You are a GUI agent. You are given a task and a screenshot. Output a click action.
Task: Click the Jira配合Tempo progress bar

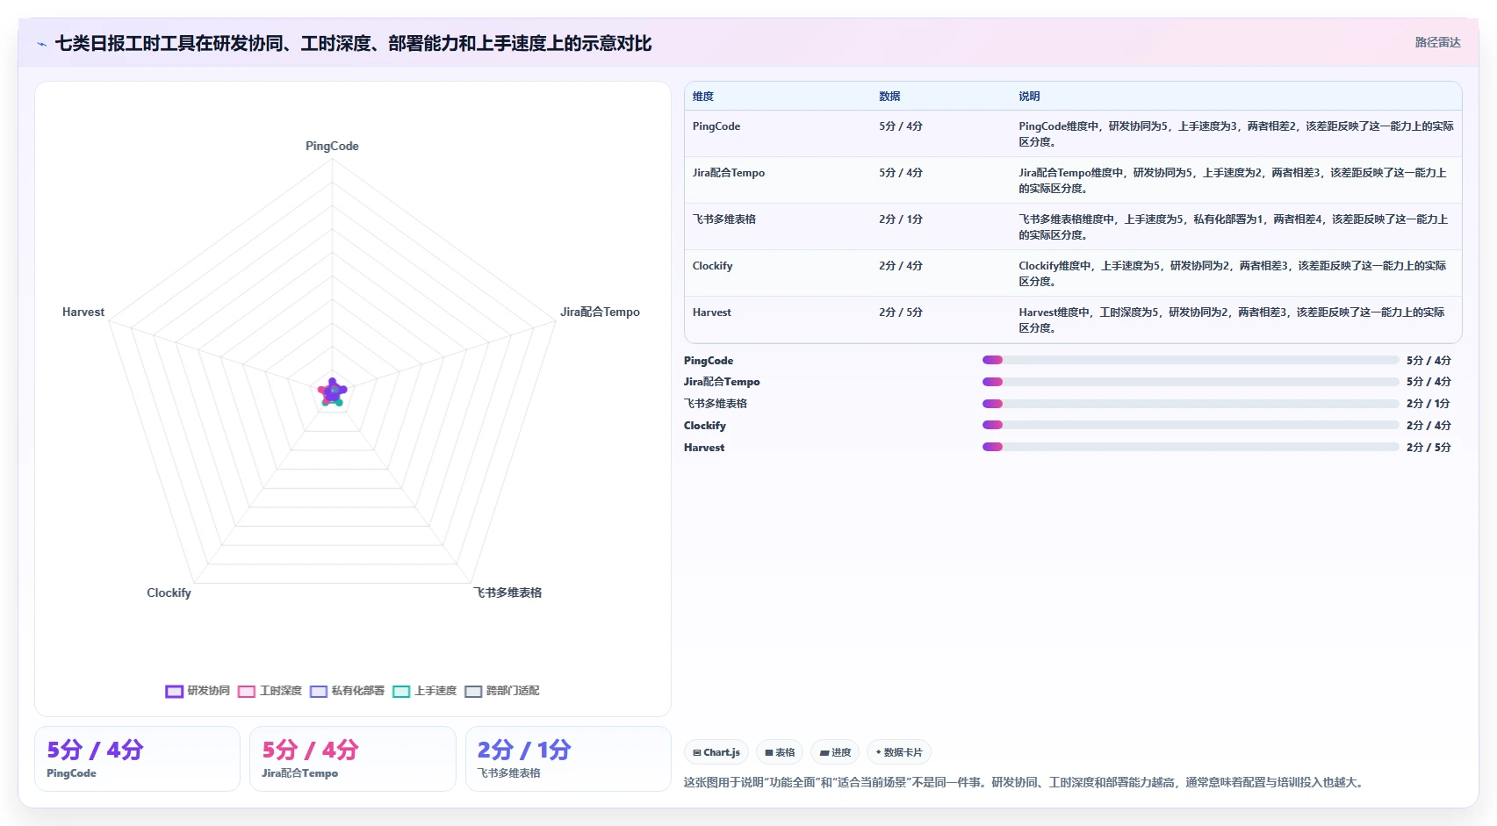click(x=1191, y=382)
